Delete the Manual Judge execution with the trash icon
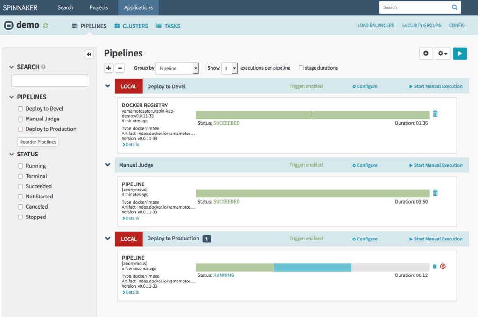The width and height of the screenshot is (478, 317). pos(436,192)
